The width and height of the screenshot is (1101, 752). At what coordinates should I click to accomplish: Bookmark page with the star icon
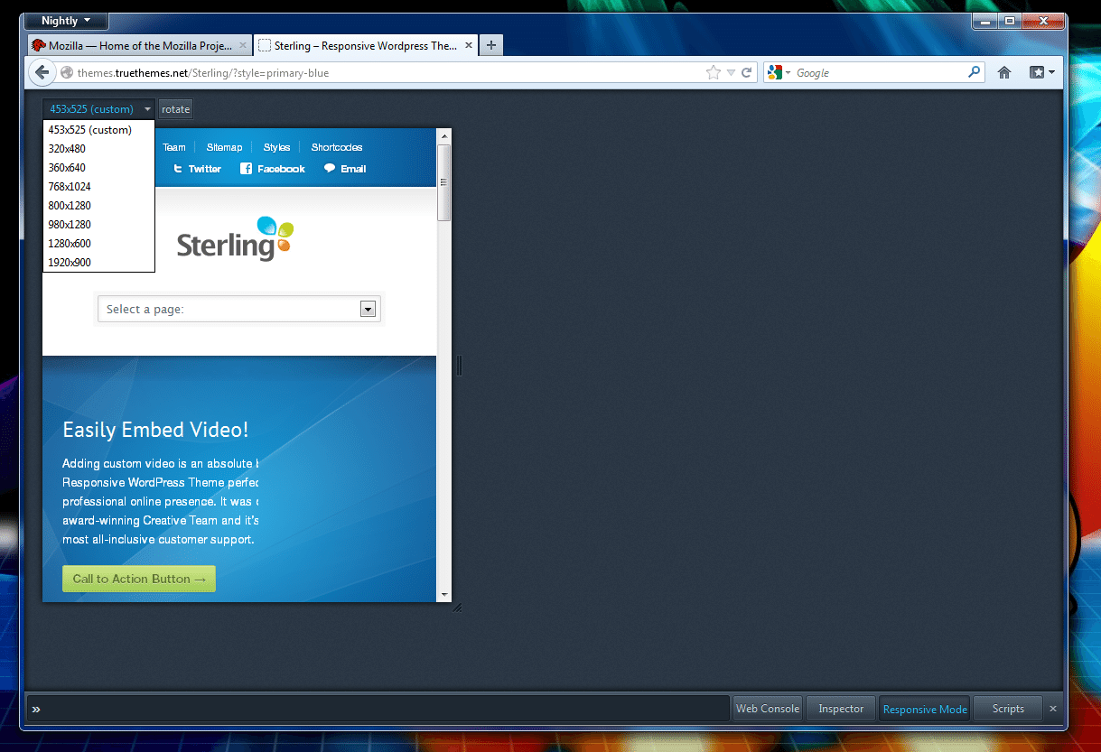pos(714,73)
